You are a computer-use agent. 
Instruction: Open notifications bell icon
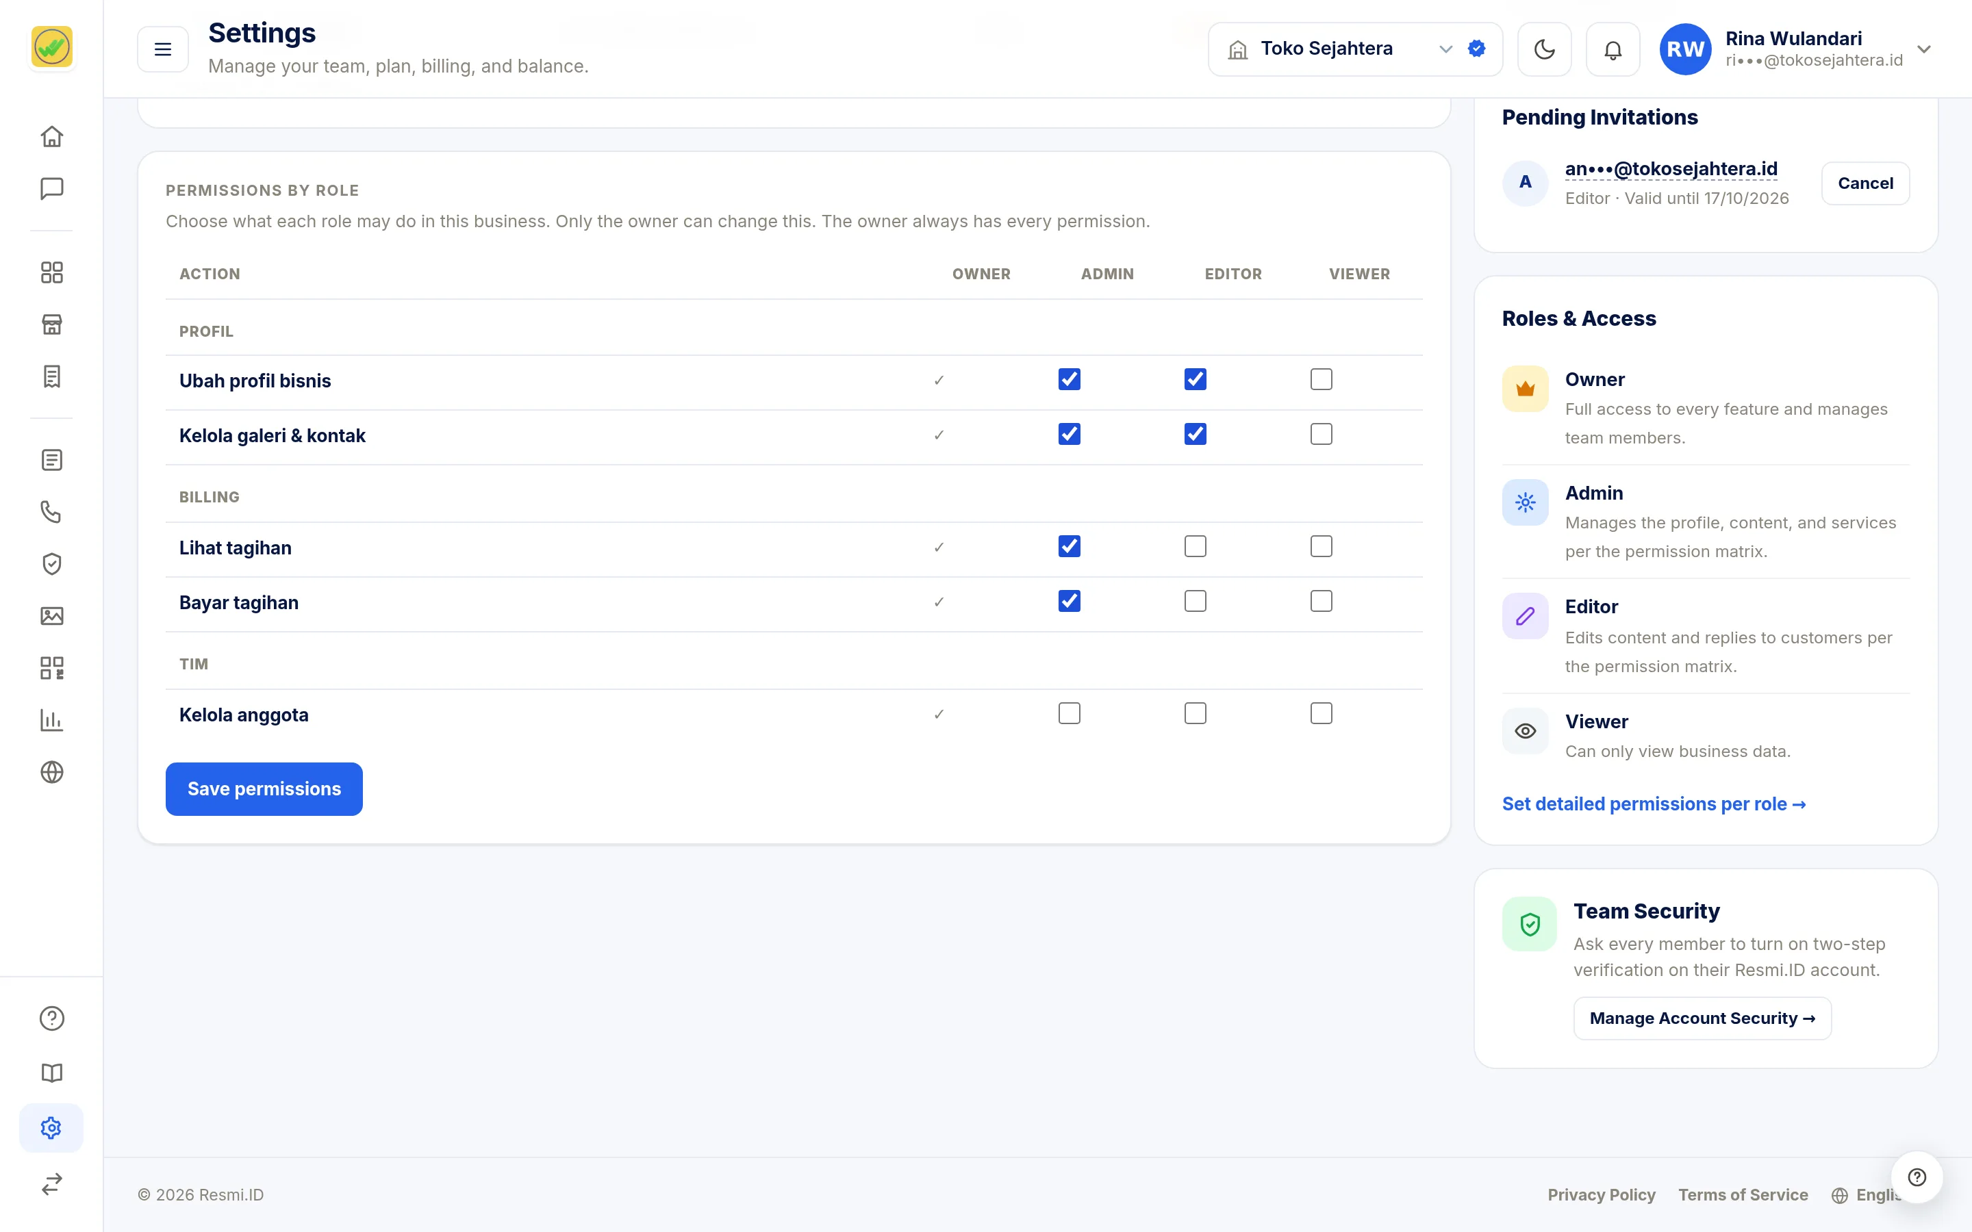pyautogui.click(x=1613, y=49)
